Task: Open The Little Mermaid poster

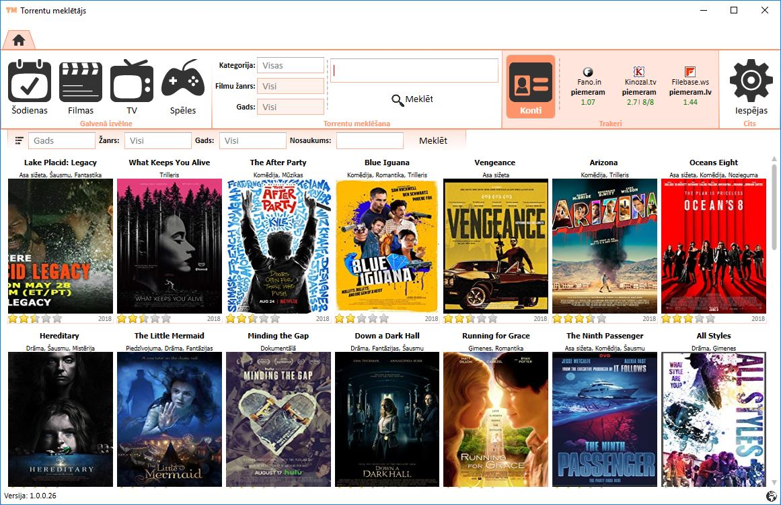Action: pyautogui.click(x=170, y=420)
